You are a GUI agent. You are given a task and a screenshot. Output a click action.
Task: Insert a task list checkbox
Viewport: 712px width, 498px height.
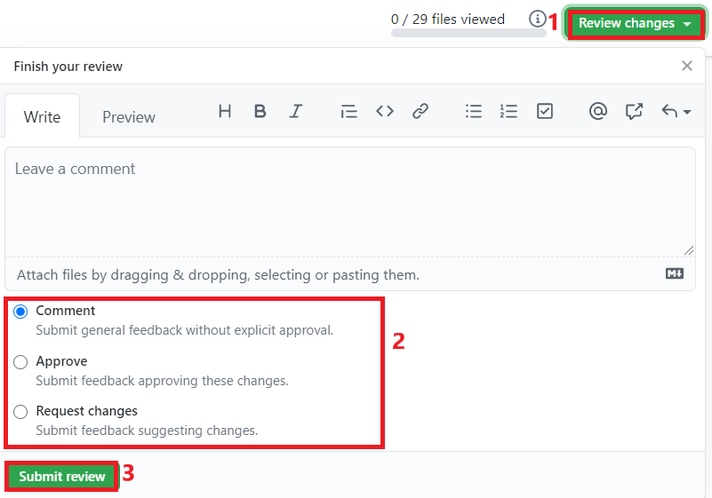click(x=545, y=111)
